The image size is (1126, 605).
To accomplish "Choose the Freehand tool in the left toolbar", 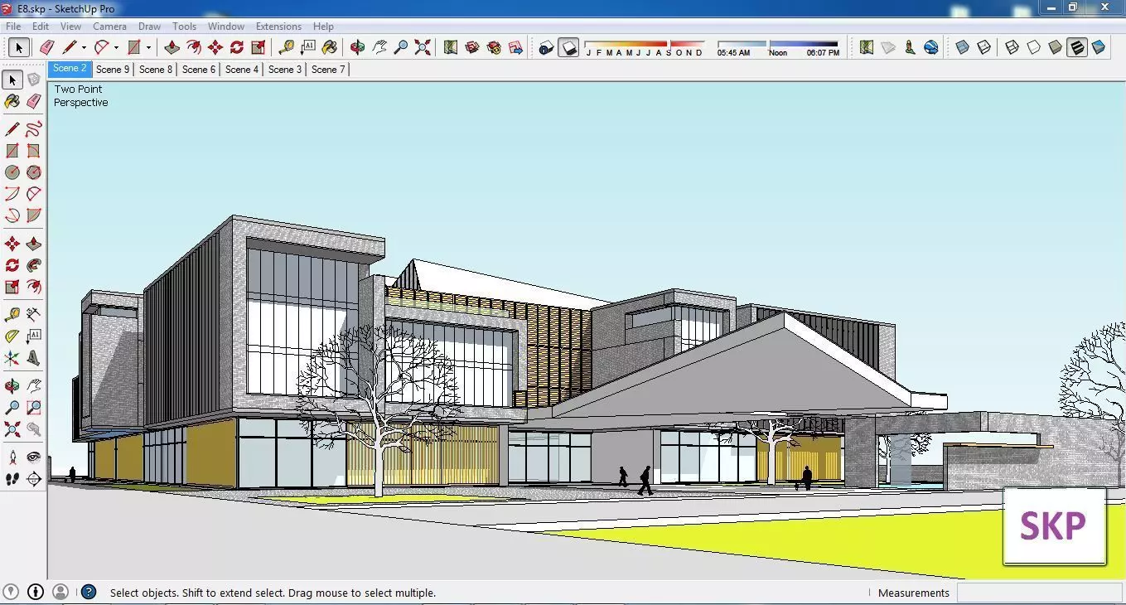I will coord(33,129).
